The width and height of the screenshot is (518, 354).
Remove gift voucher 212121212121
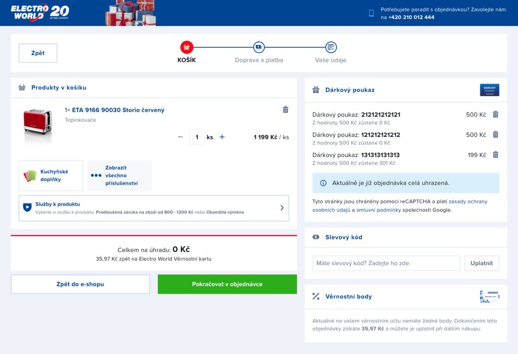(x=495, y=115)
